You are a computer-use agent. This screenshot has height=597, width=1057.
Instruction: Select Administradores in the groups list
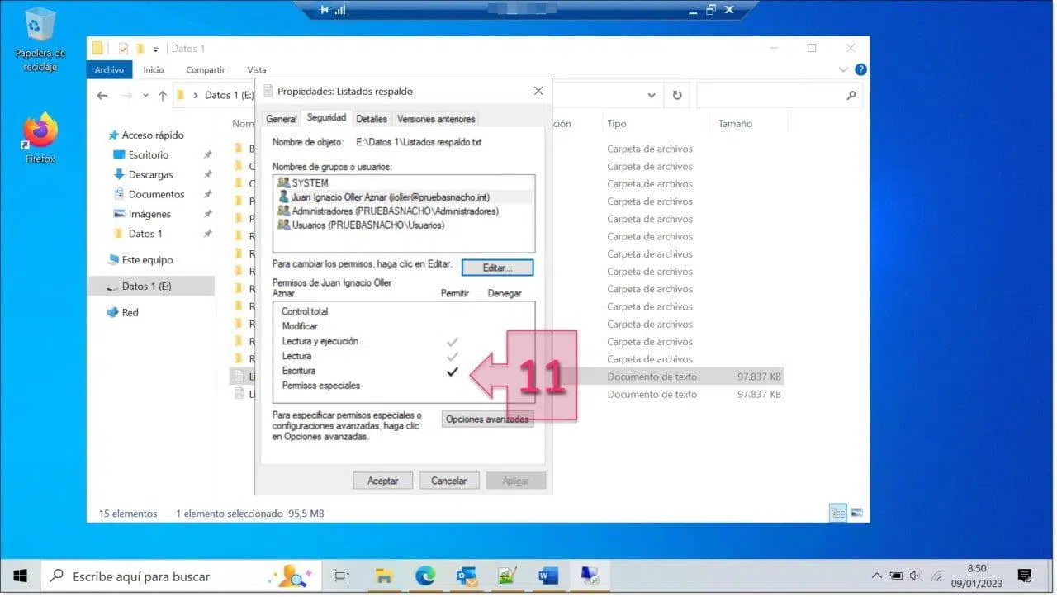pyautogui.click(x=395, y=211)
